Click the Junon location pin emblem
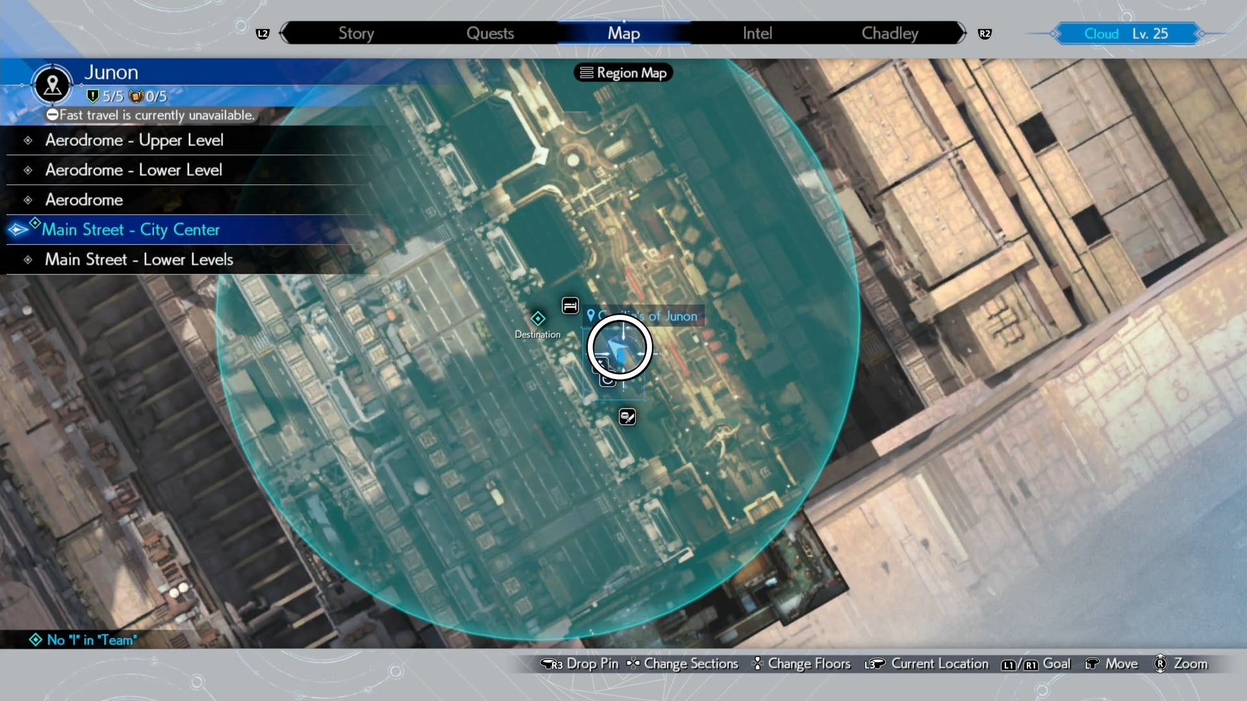This screenshot has height=701, width=1247. (52, 84)
